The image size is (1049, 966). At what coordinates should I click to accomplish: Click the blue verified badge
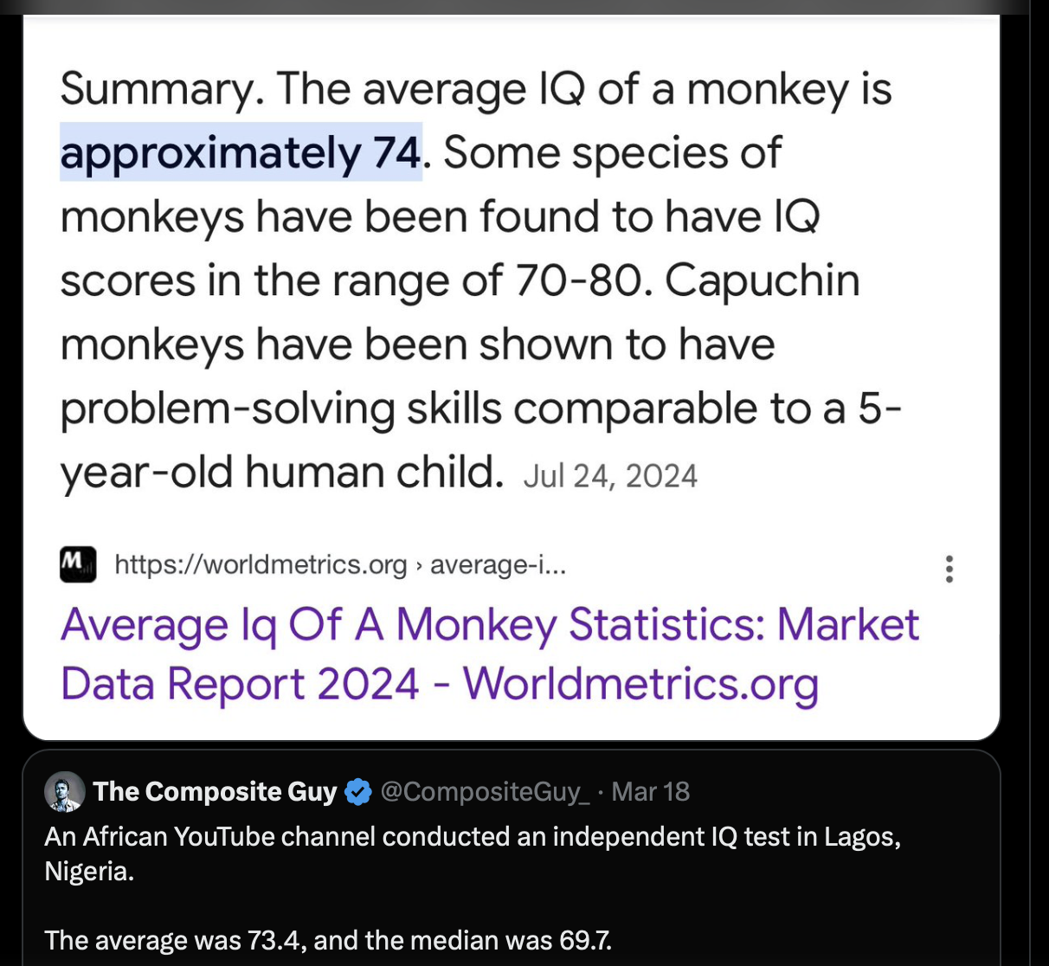[x=358, y=792]
